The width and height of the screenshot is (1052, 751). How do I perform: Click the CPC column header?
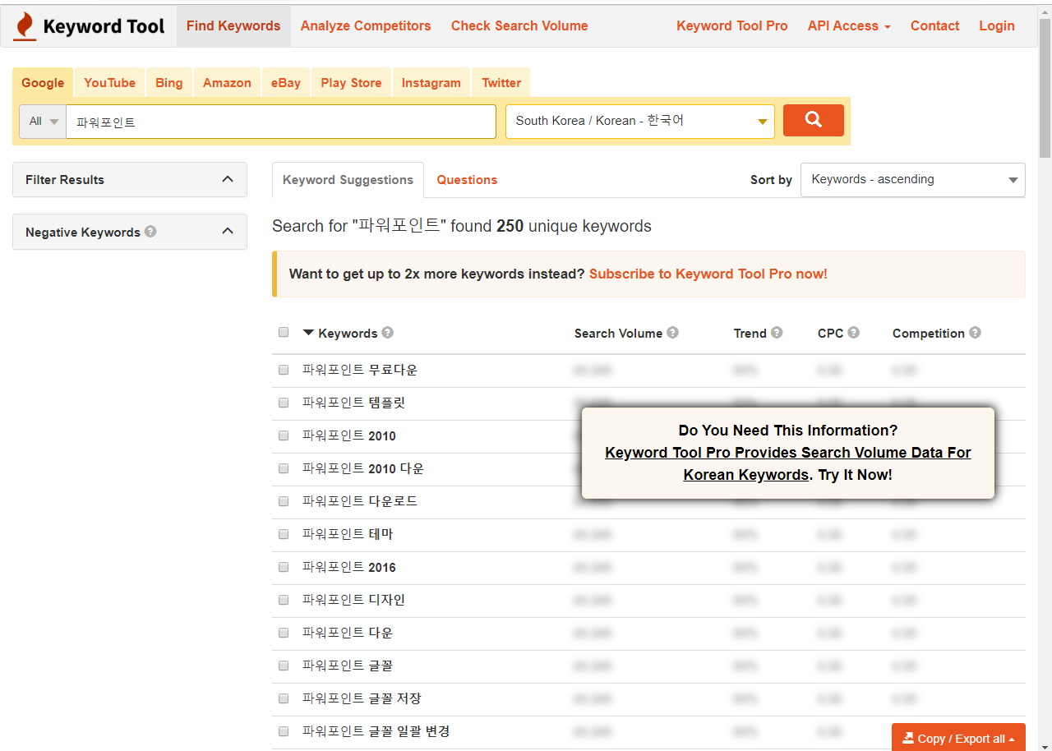[x=831, y=334]
